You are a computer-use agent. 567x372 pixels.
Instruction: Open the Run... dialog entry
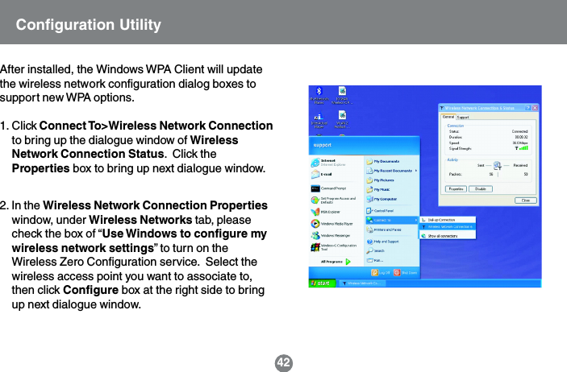tap(374, 260)
